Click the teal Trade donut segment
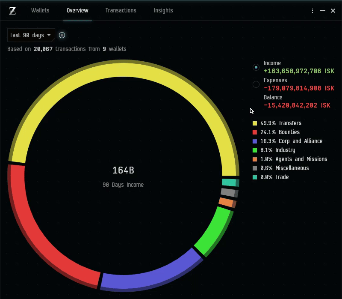Image resolution: width=342 pixels, height=299 pixels. pyautogui.click(x=230, y=183)
